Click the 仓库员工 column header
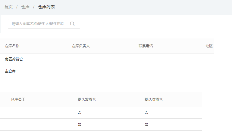 [18, 99]
